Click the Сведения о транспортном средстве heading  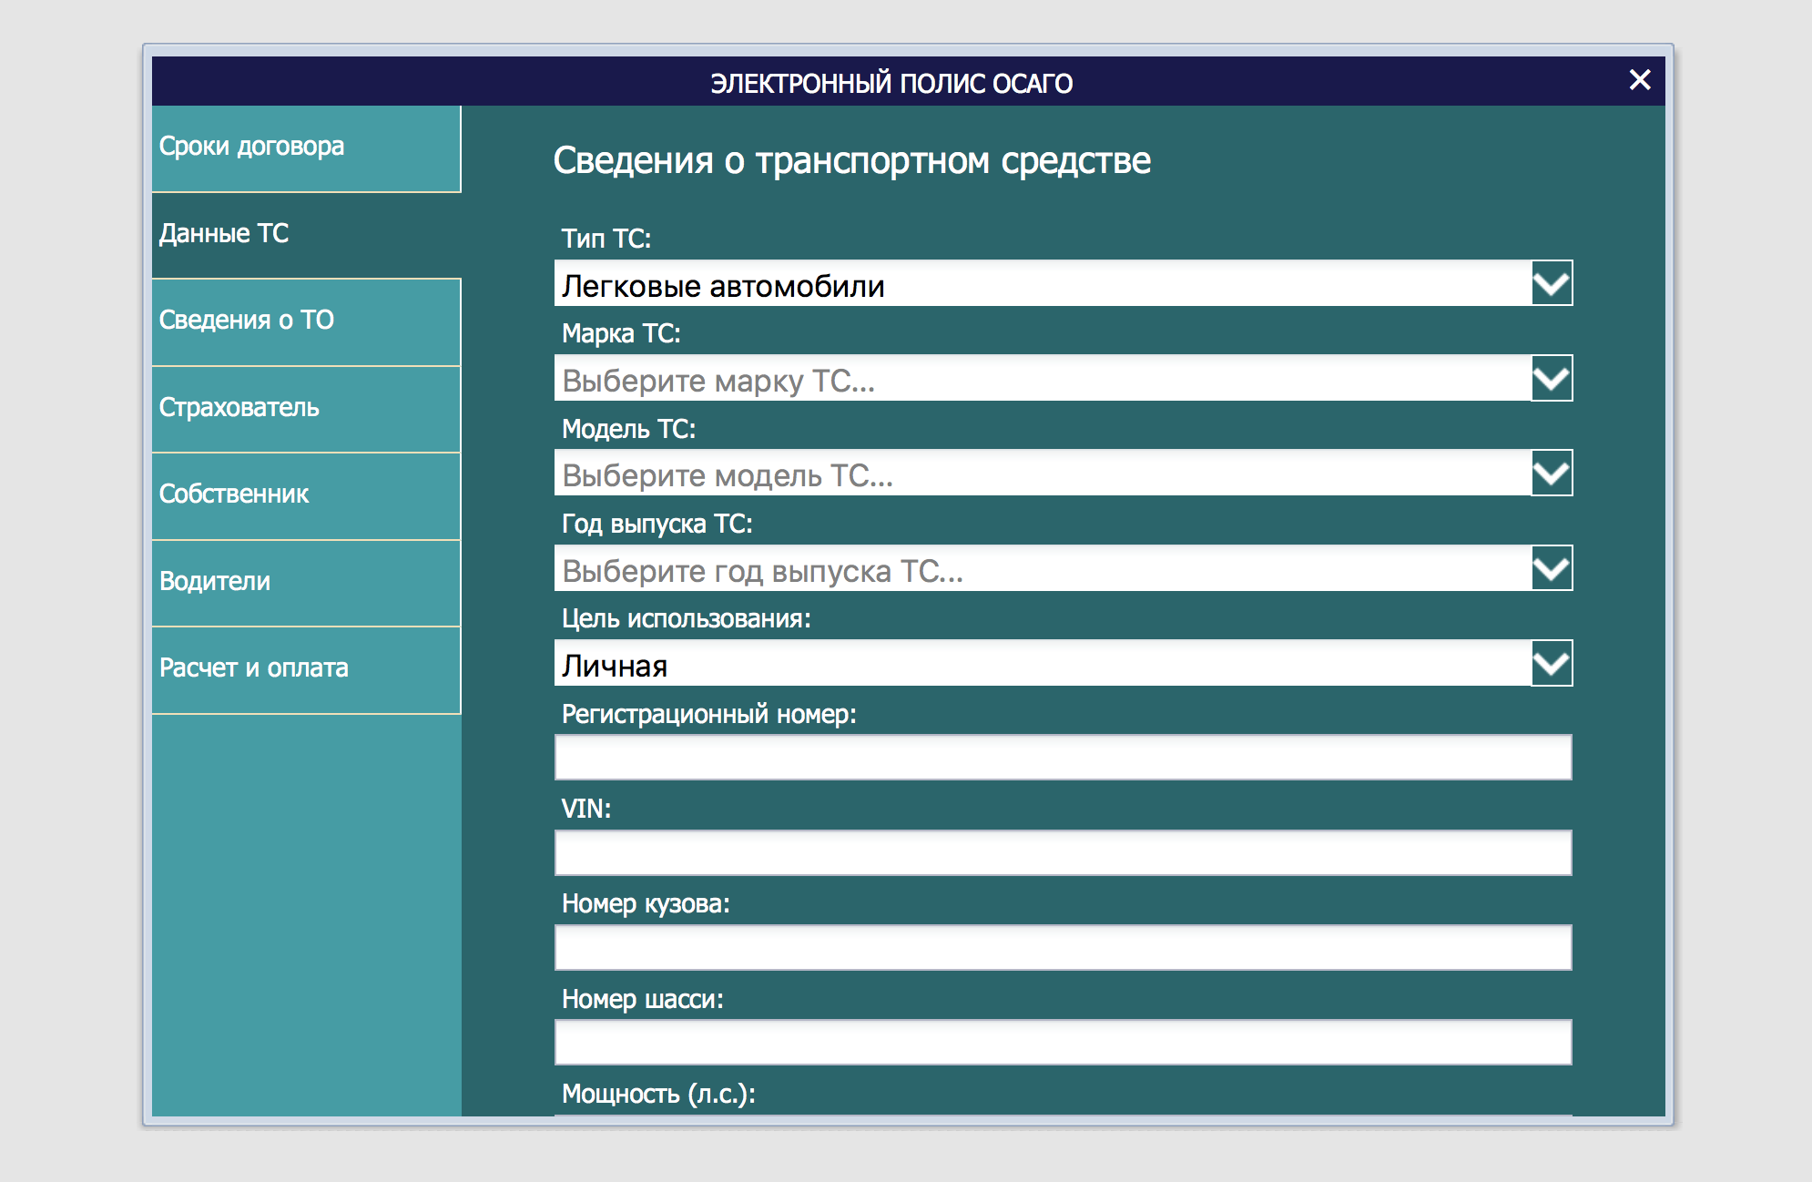[852, 161]
